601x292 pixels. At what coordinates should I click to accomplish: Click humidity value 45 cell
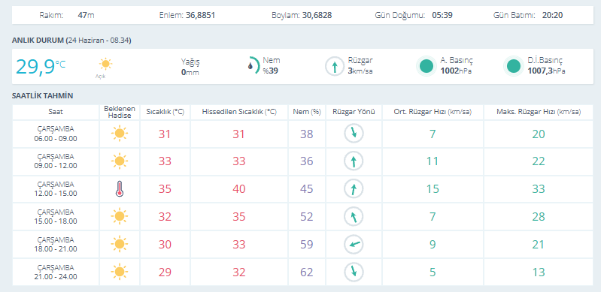tap(307, 189)
